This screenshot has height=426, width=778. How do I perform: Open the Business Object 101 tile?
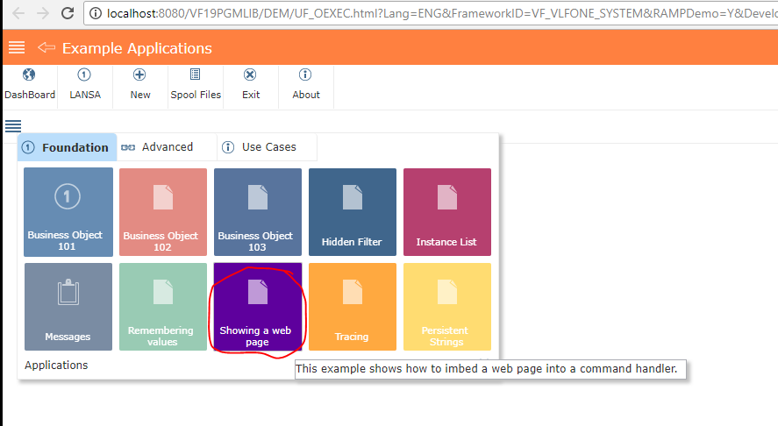[x=68, y=212]
